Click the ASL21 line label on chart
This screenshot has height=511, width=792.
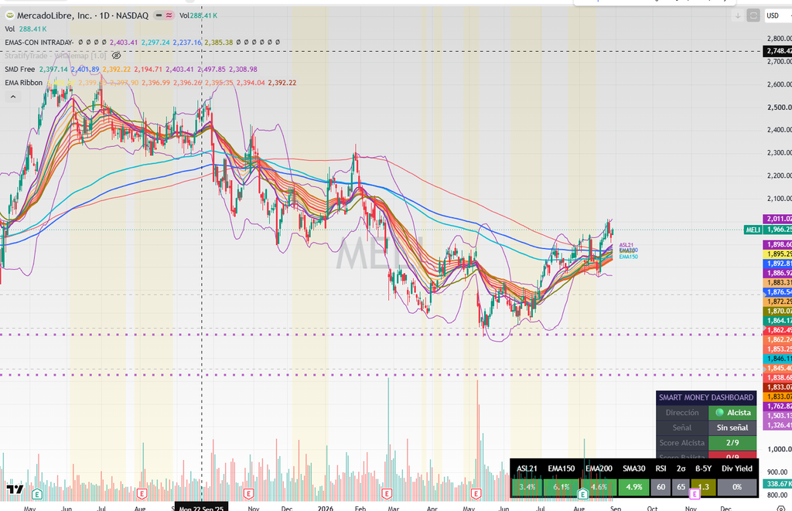(626, 245)
